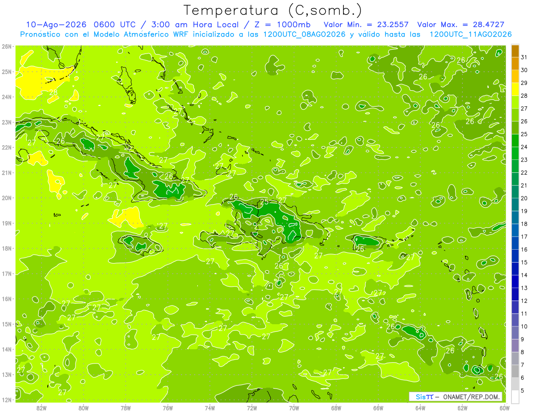
Task: Click the valid-until time '1200UTC_11AGO2026'
Action: click(x=470, y=34)
